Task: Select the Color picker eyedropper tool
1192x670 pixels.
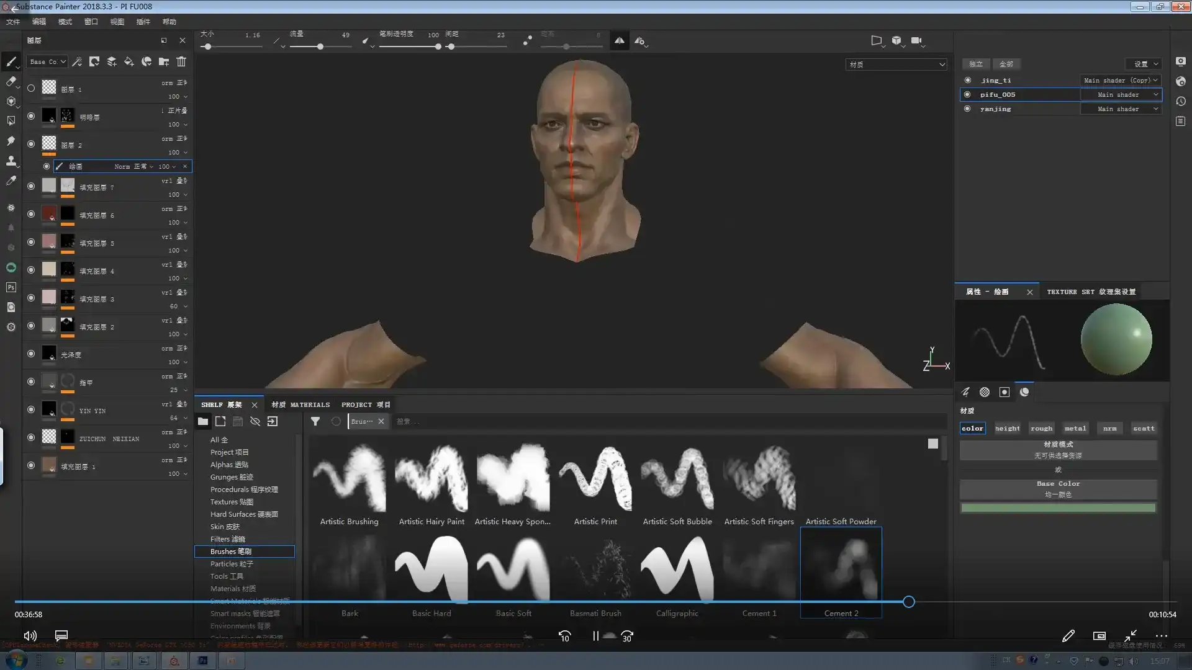Action: (11, 181)
